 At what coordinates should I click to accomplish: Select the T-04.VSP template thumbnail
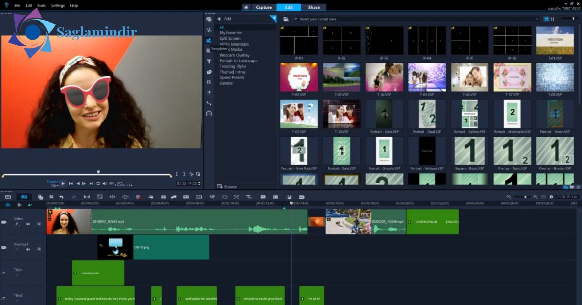384,77
